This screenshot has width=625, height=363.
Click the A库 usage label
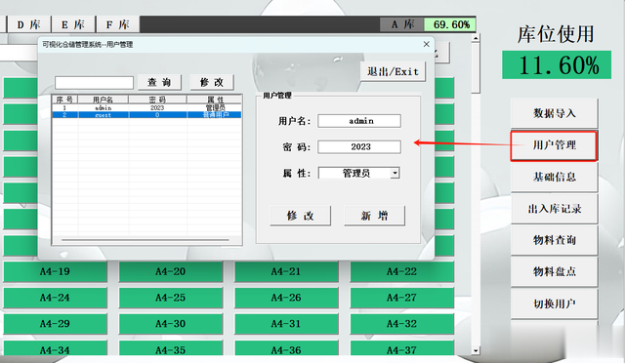click(x=402, y=24)
